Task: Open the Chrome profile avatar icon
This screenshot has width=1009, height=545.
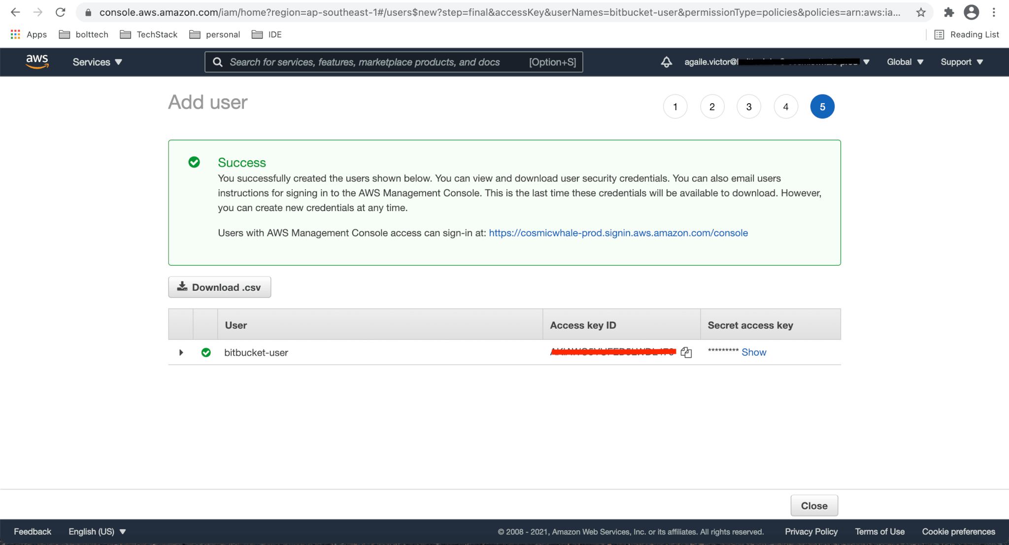Action: 971,12
